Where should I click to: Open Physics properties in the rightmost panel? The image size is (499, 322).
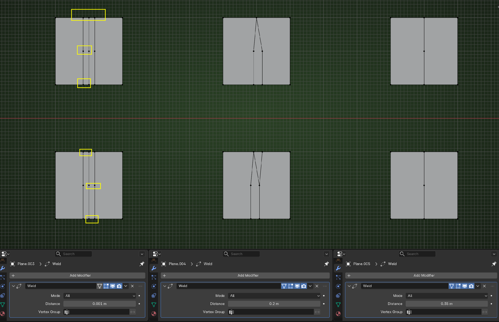pyautogui.click(x=338, y=287)
